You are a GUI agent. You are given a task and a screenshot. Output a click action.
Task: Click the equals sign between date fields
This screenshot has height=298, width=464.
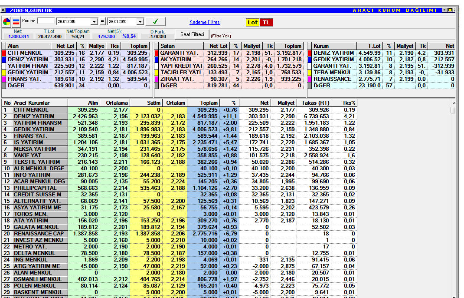(x=102, y=22)
